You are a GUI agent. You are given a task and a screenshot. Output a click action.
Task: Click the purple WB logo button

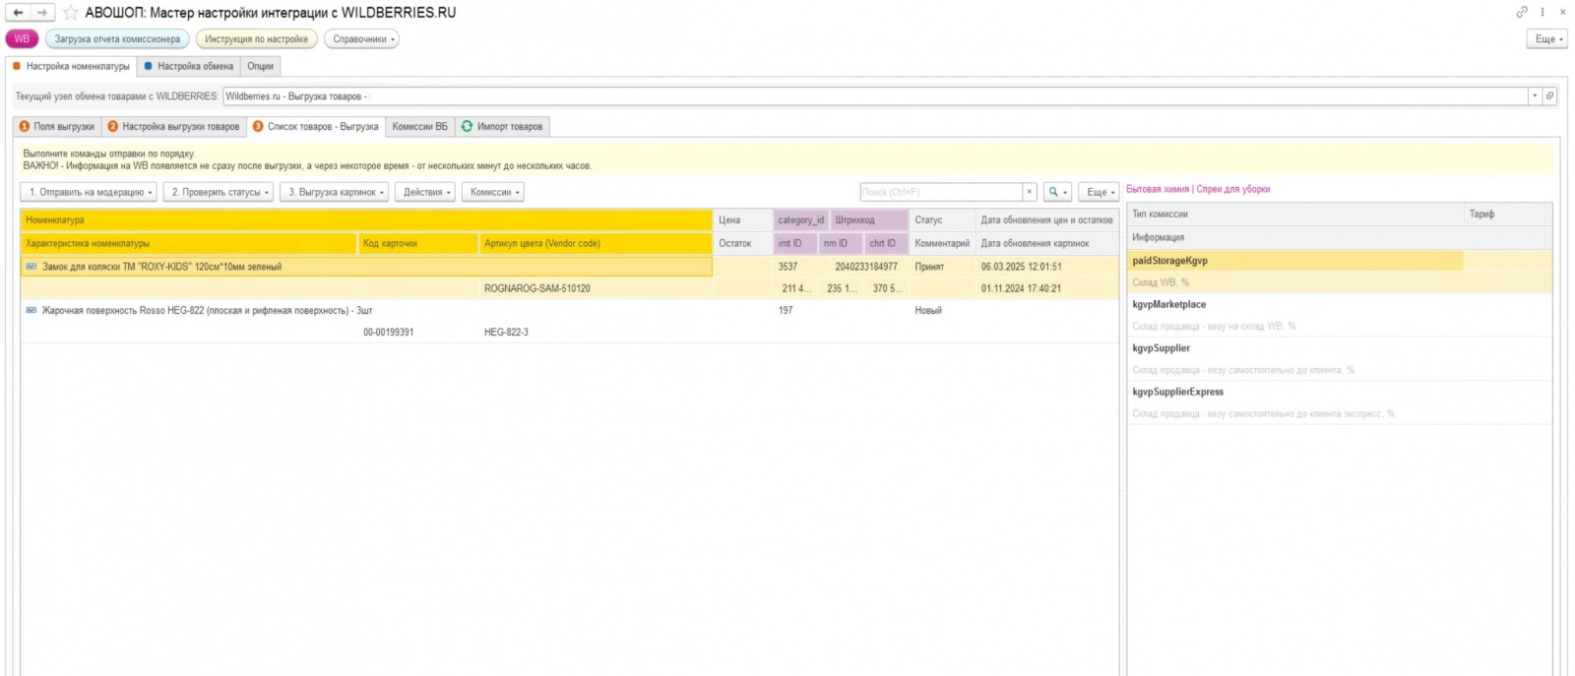22,39
